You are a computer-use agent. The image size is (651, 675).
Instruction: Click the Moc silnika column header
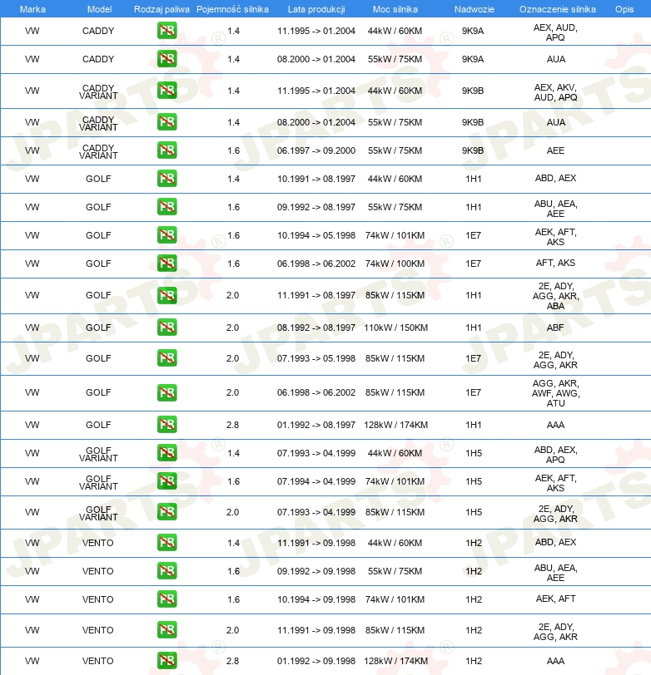[x=395, y=9]
